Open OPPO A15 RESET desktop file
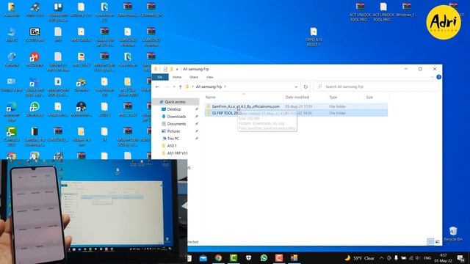This screenshot has width=470, height=264. [314, 37]
